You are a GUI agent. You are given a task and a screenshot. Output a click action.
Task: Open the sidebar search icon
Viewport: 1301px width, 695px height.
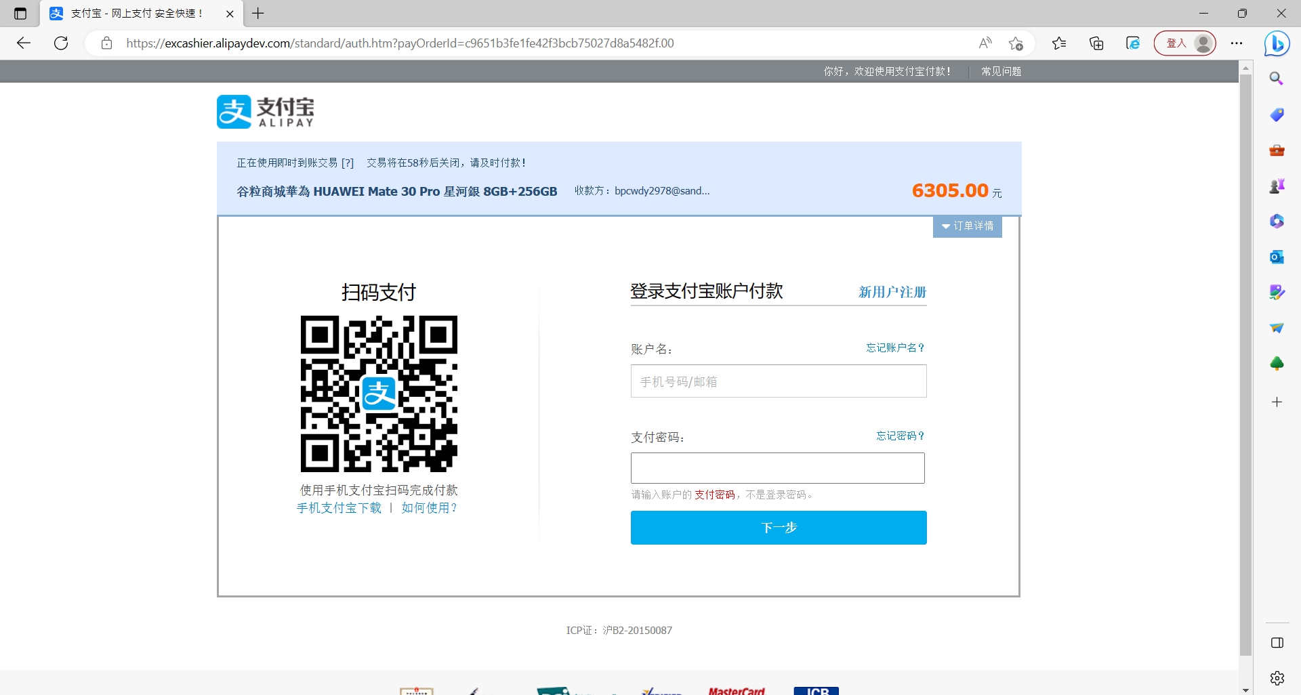coord(1277,79)
